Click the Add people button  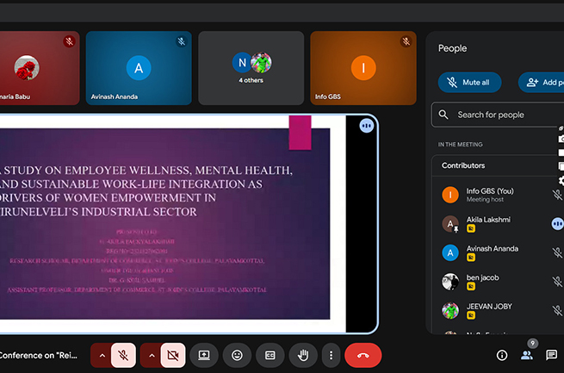point(542,83)
